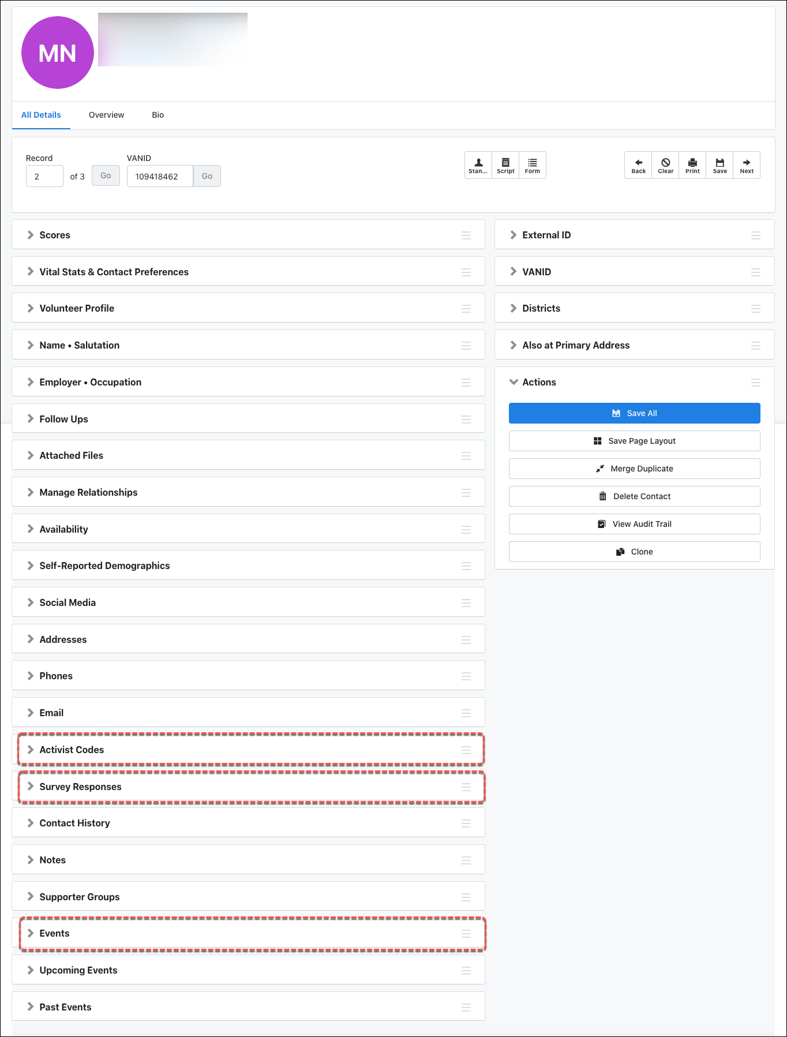Click the blue Save All button
The image size is (787, 1037).
[x=635, y=413]
